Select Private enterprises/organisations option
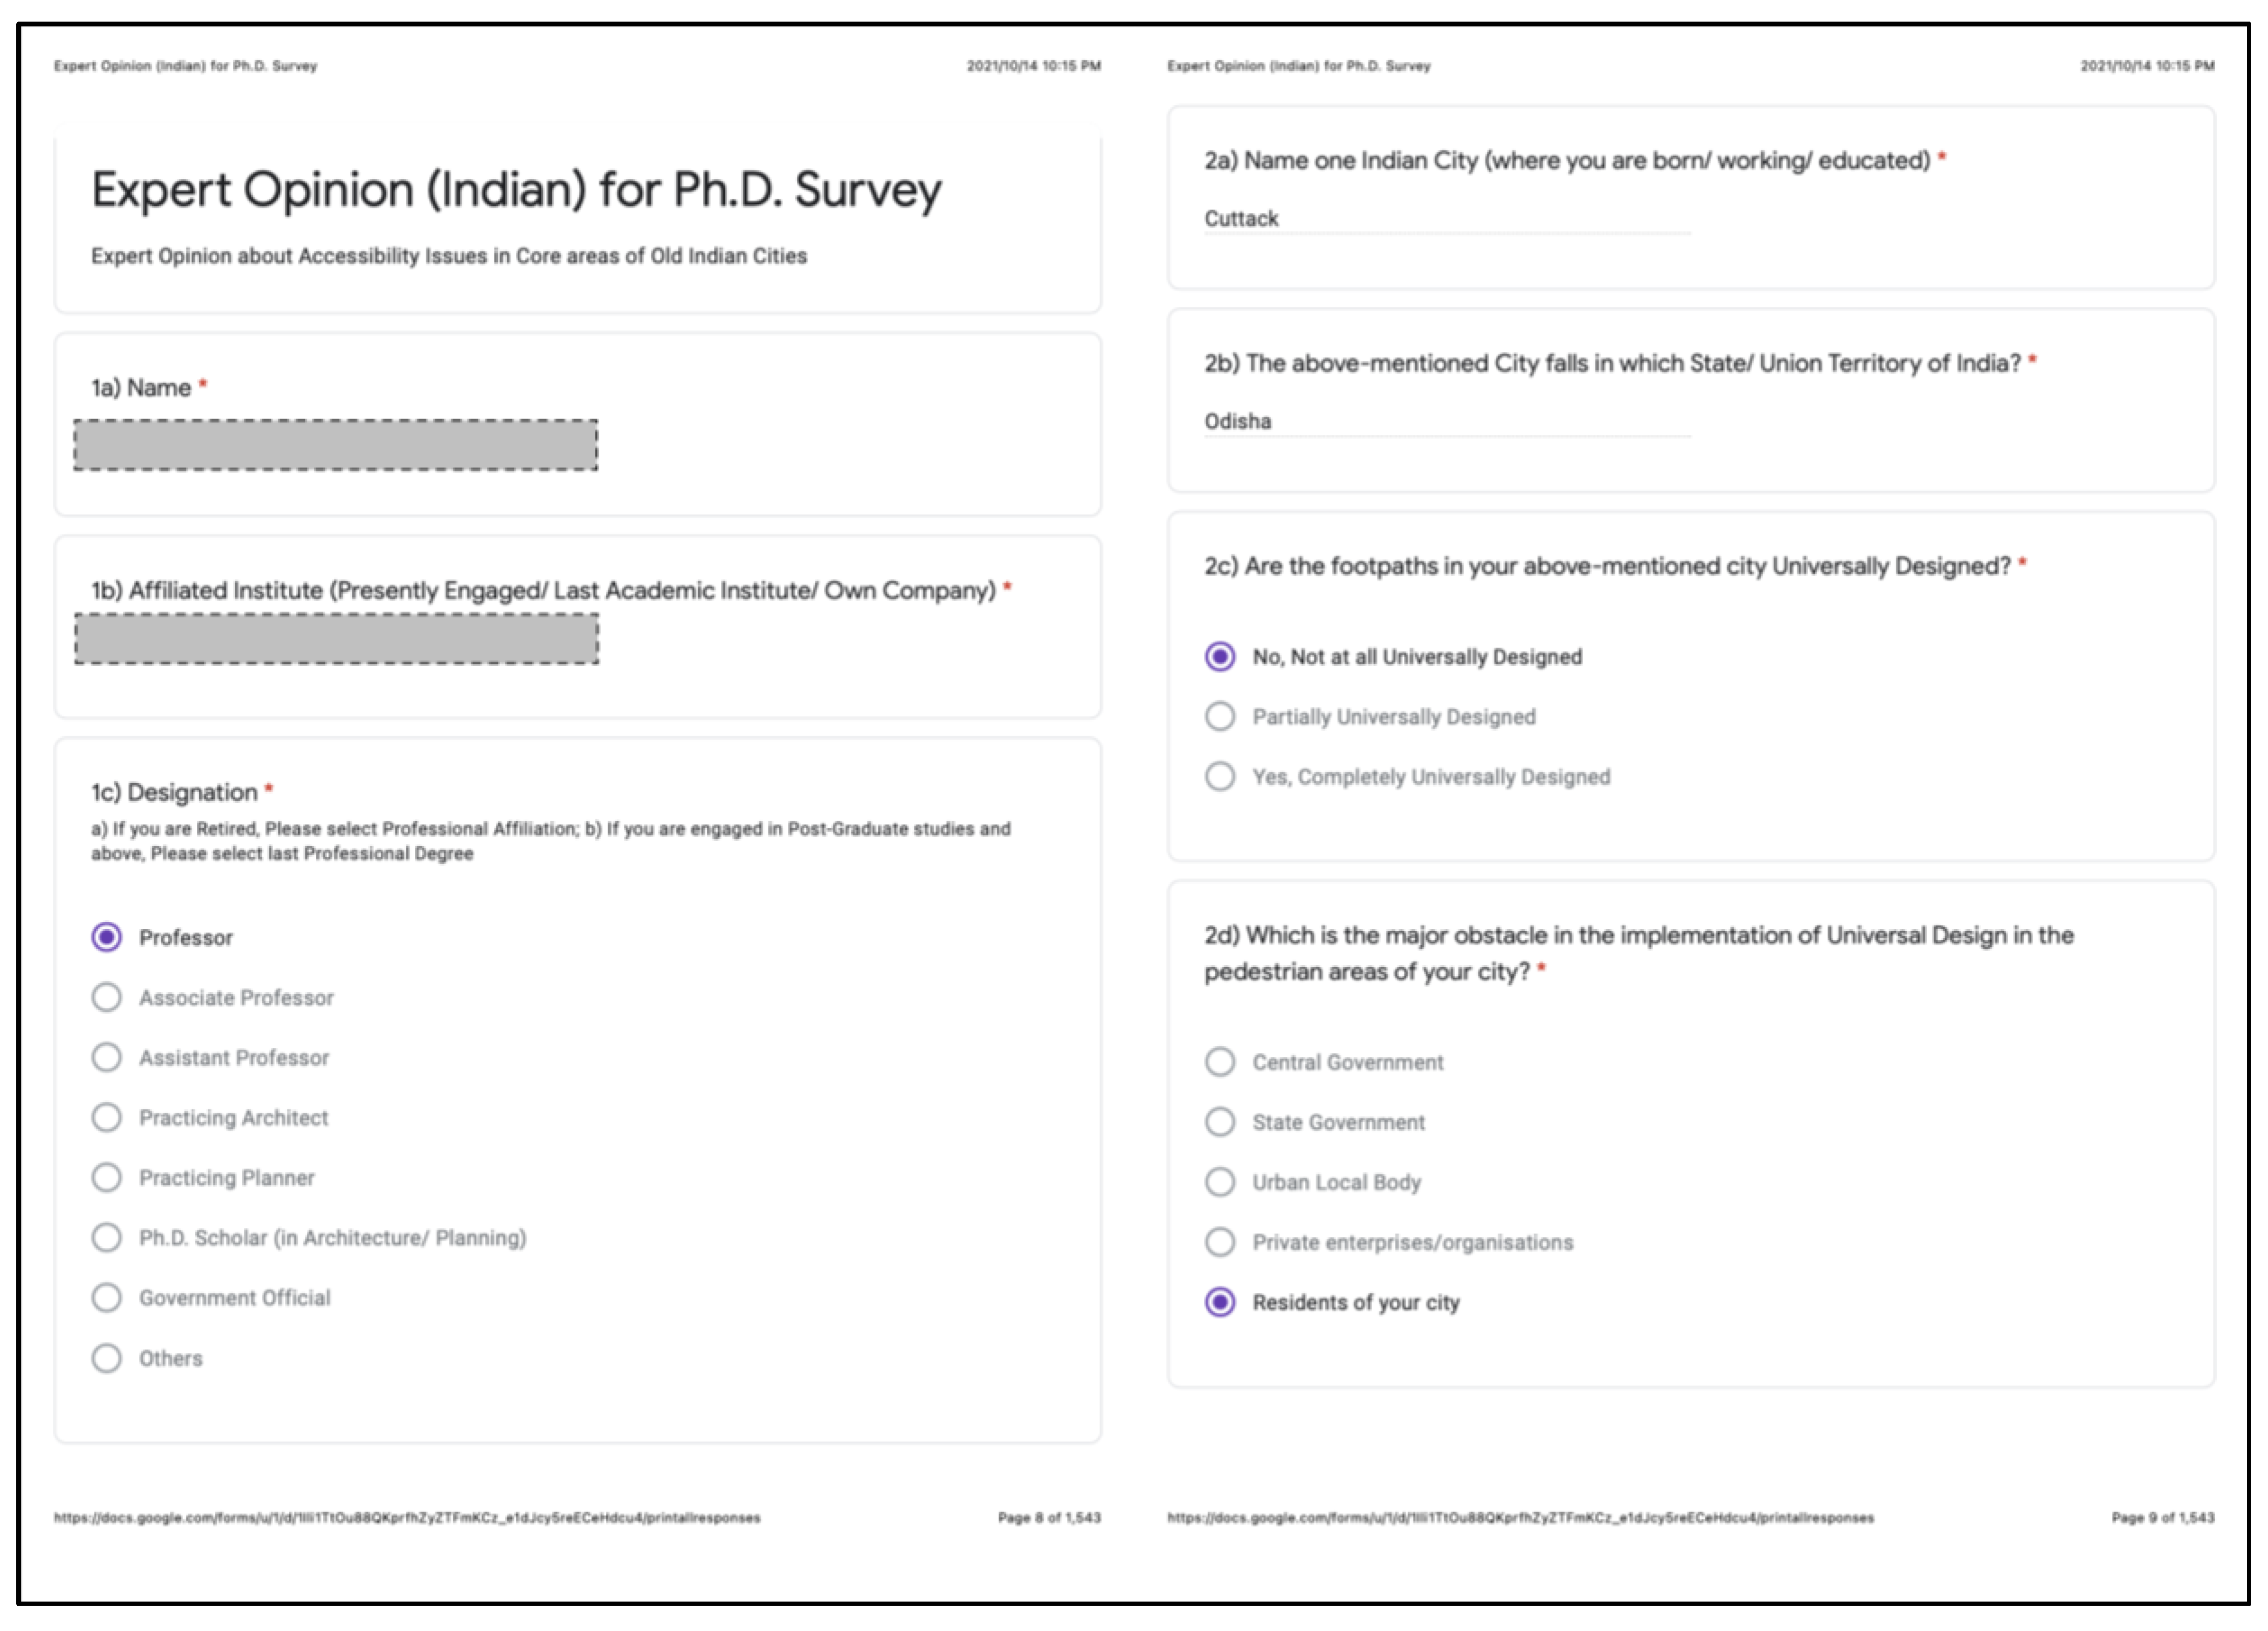2268x1631 pixels. pyautogui.click(x=1220, y=1242)
